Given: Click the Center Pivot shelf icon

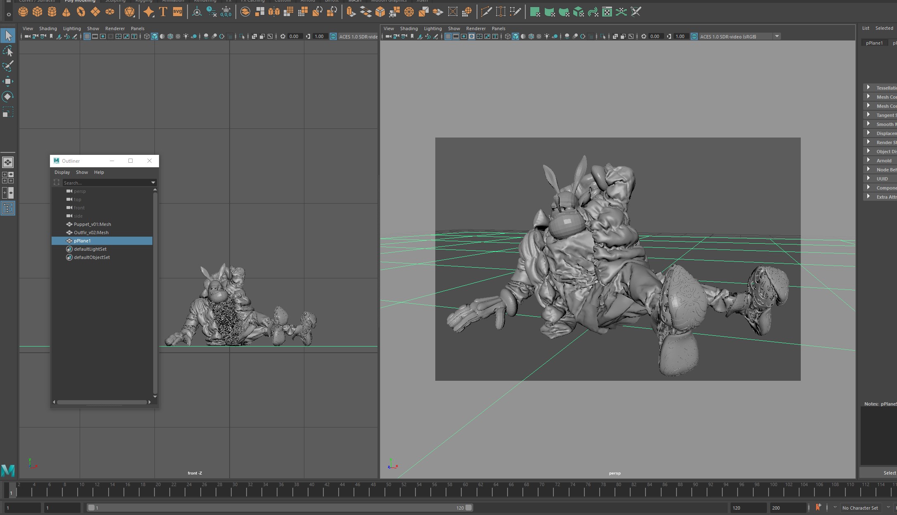Looking at the screenshot, I should [197, 12].
